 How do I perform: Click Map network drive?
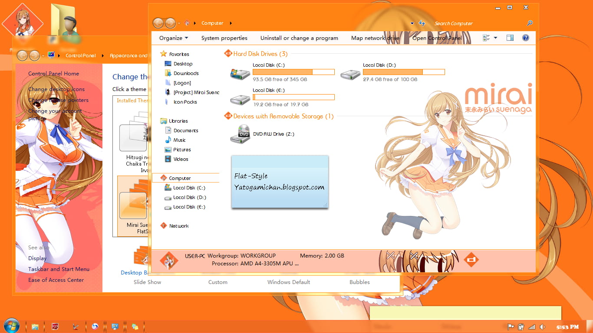pyautogui.click(x=375, y=38)
